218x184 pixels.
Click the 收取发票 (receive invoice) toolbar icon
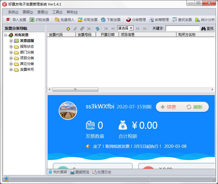80,20
